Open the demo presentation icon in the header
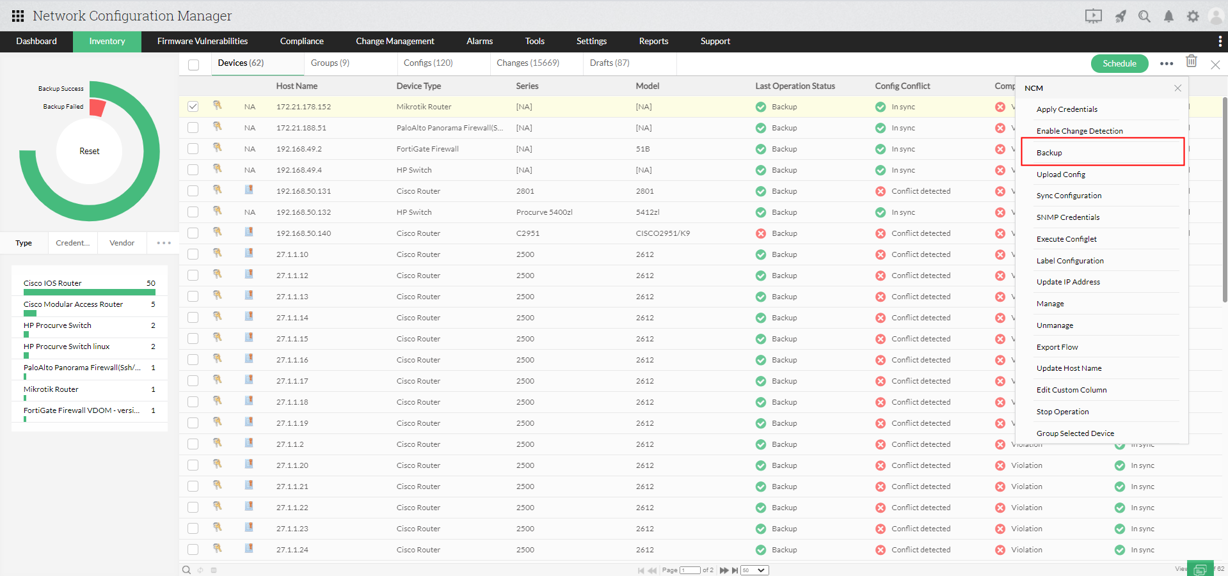 point(1093,16)
